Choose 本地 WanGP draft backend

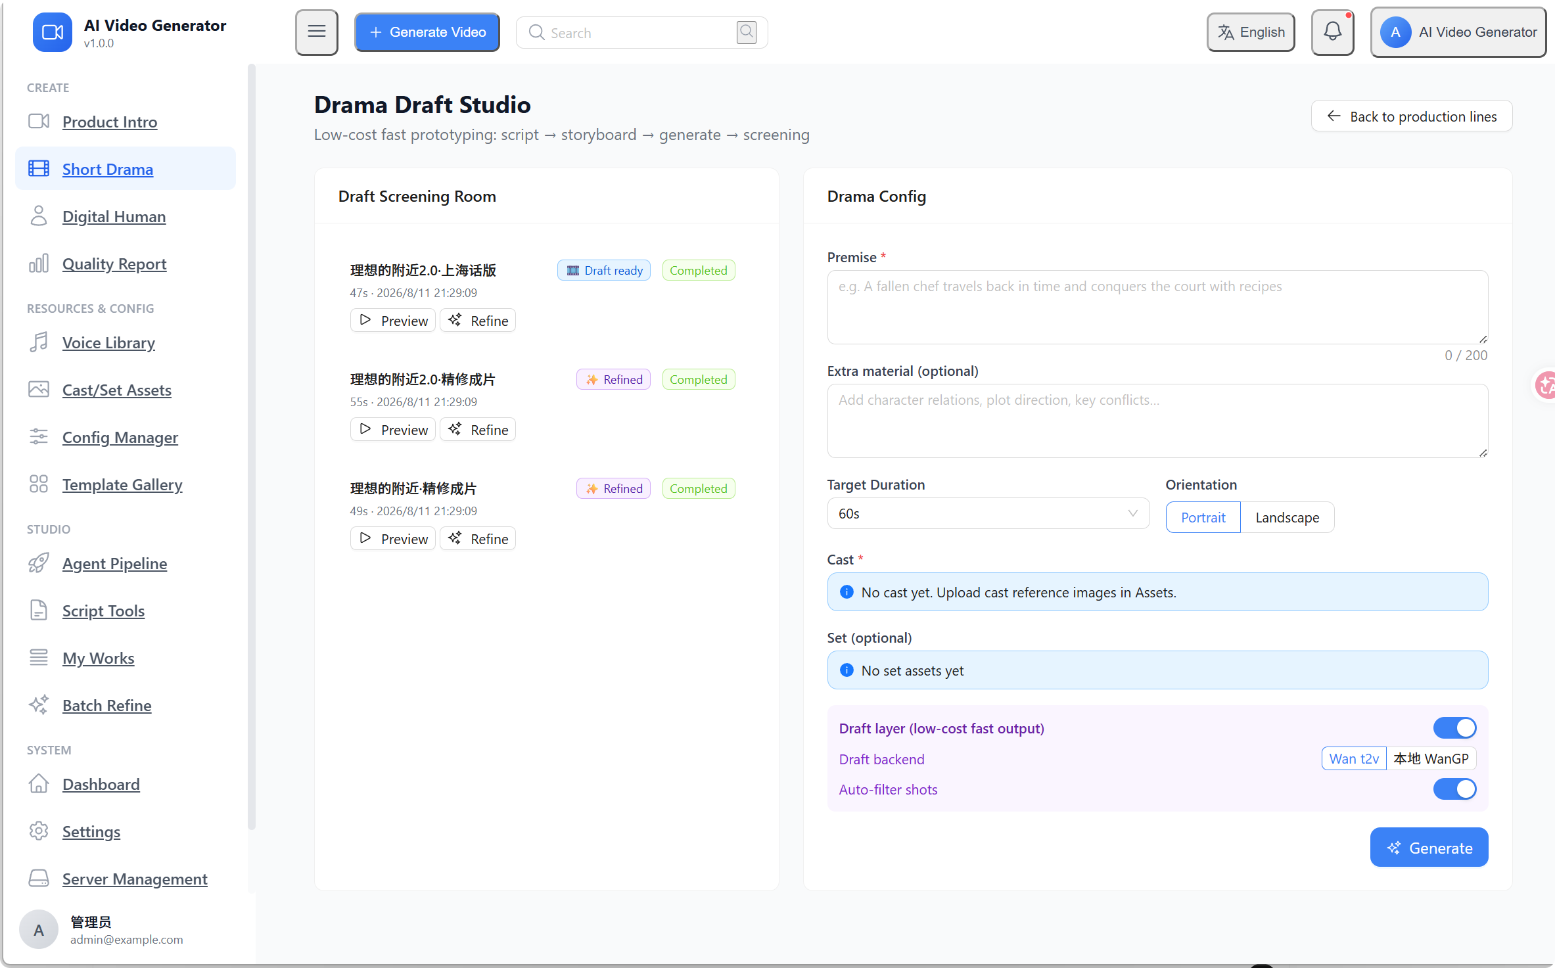pos(1431,758)
